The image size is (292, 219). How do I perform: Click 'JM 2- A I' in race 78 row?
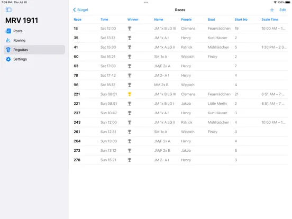tap(161, 76)
